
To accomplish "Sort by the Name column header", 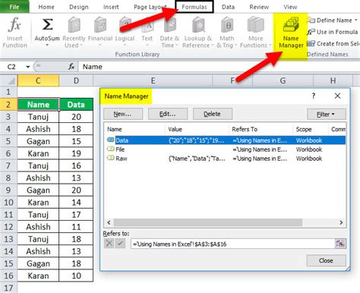I will click(135, 129).
